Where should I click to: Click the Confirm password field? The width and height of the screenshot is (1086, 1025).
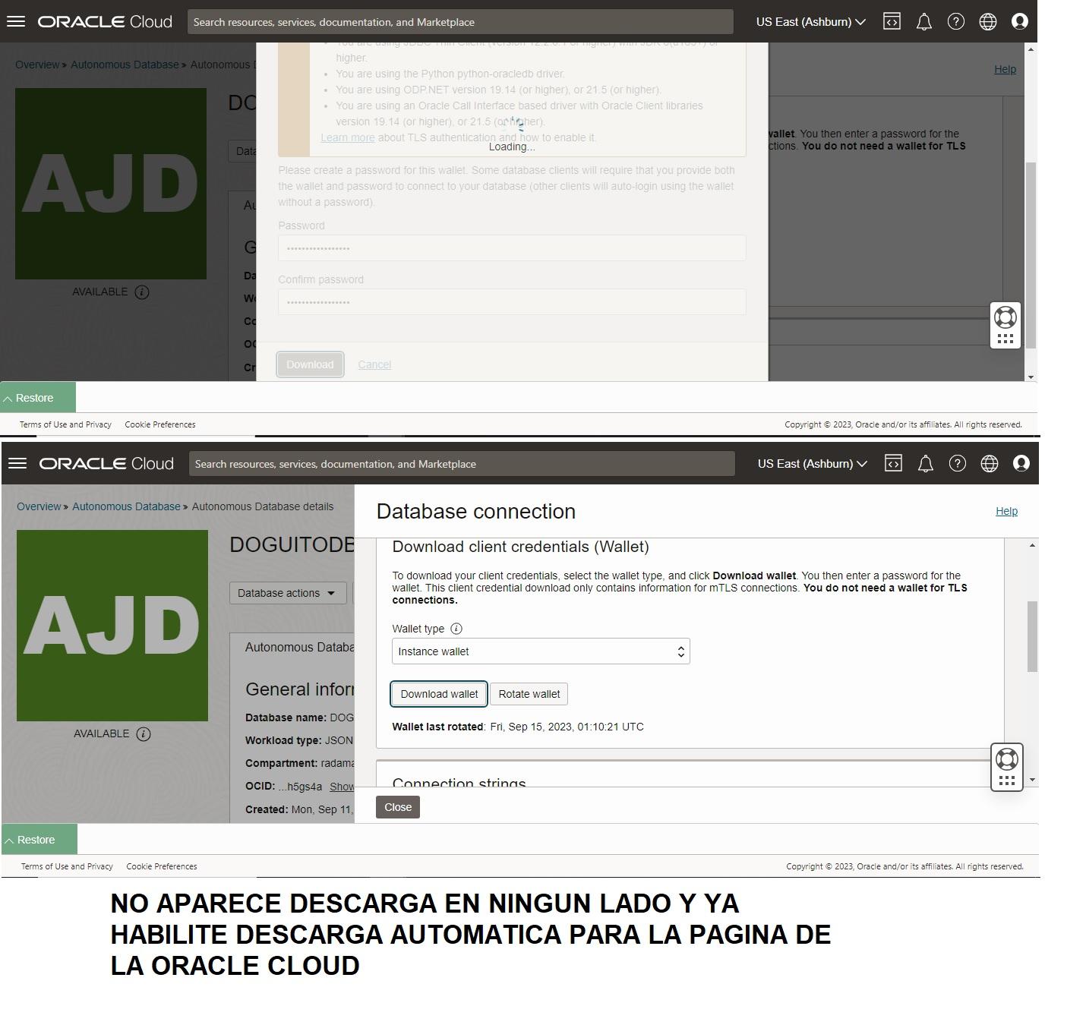[x=512, y=302]
